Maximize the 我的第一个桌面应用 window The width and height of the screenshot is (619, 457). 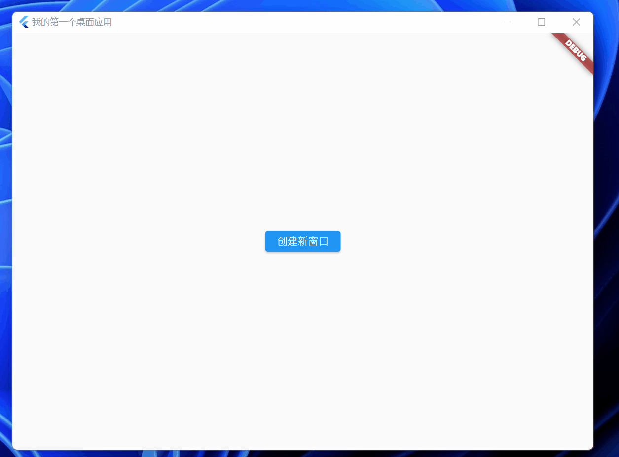click(541, 22)
